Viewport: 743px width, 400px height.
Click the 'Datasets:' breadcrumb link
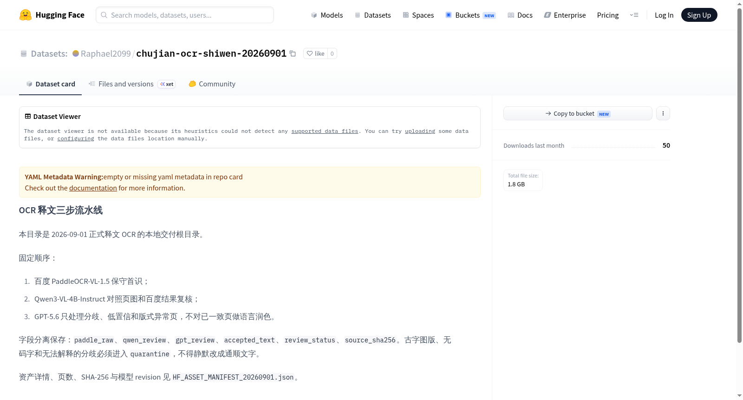coord(49,53)
